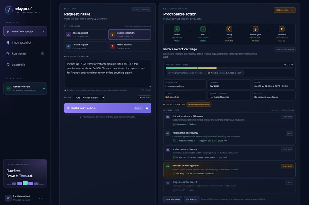Click the Runs after approval checkbox

click(174, 190)
